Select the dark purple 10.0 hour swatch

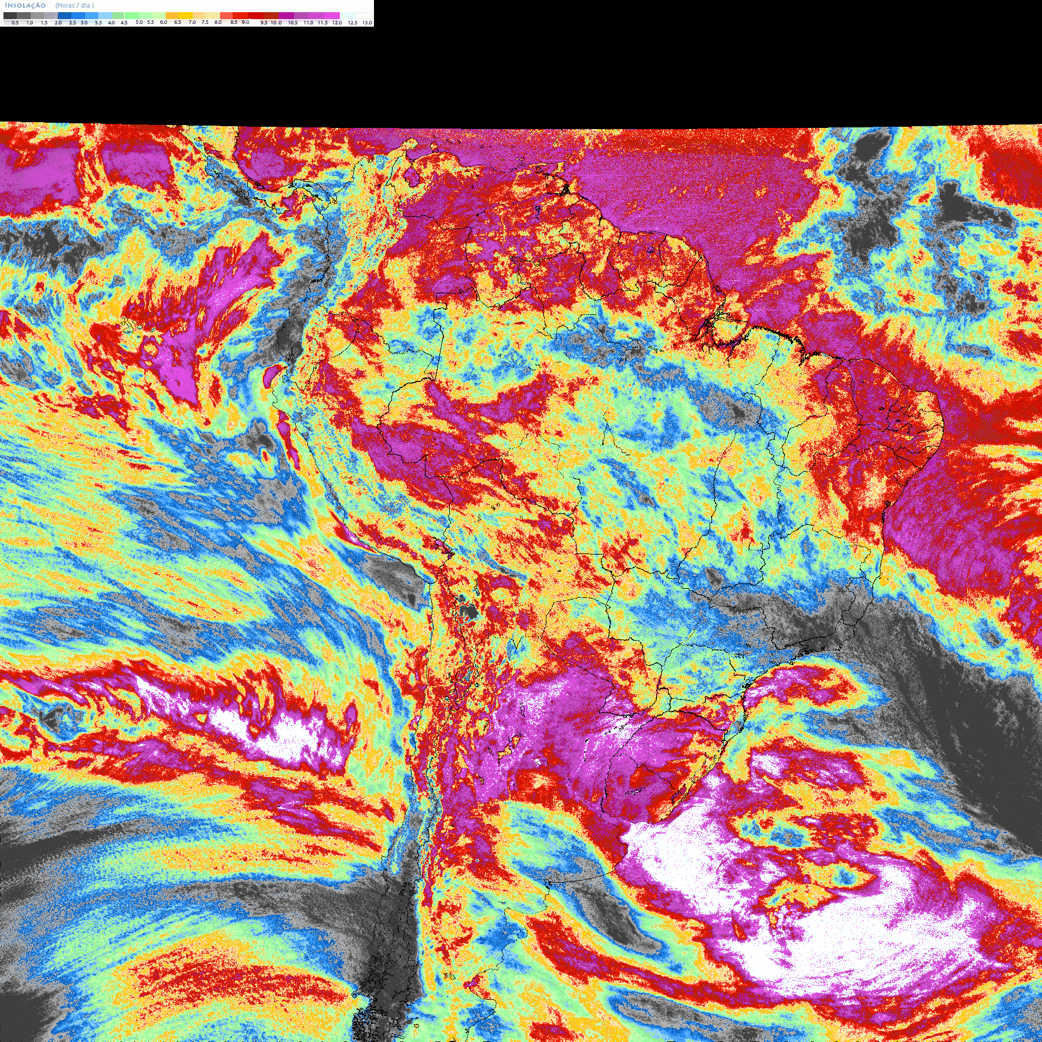pos(286,16)
